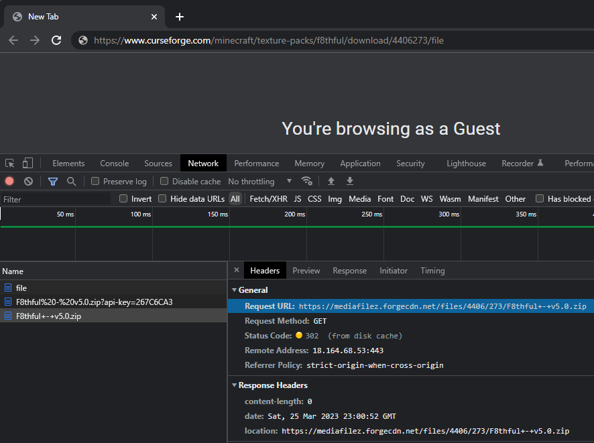594x443 pixels.
Task: Filter requests by WS
Action: click(426, 199)
